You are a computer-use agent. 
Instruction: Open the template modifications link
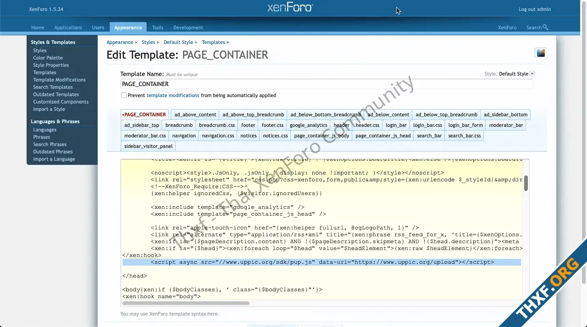point(173,95)
